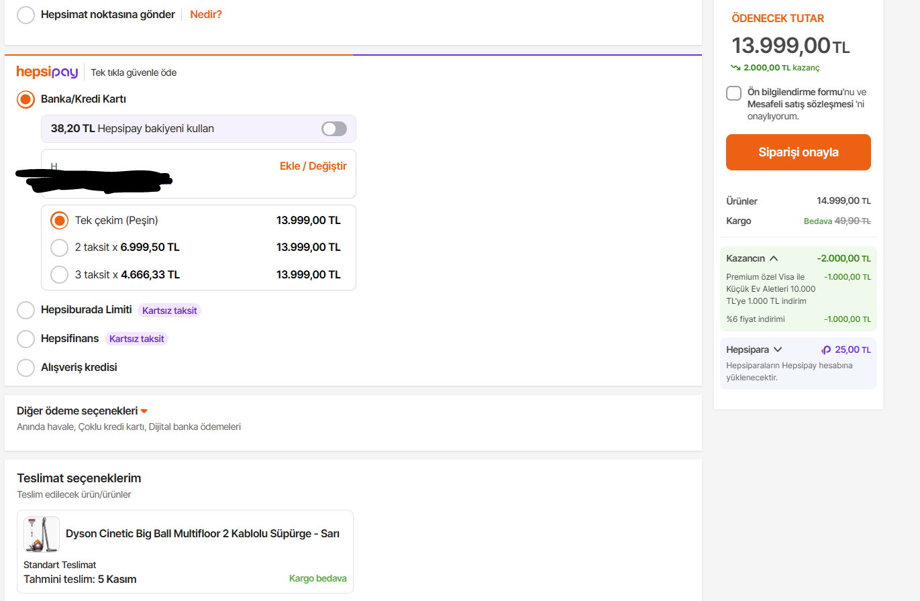Confirm order with Siparişi onayla button
This screenshot has width=920, height=601.
coord(799,152)
